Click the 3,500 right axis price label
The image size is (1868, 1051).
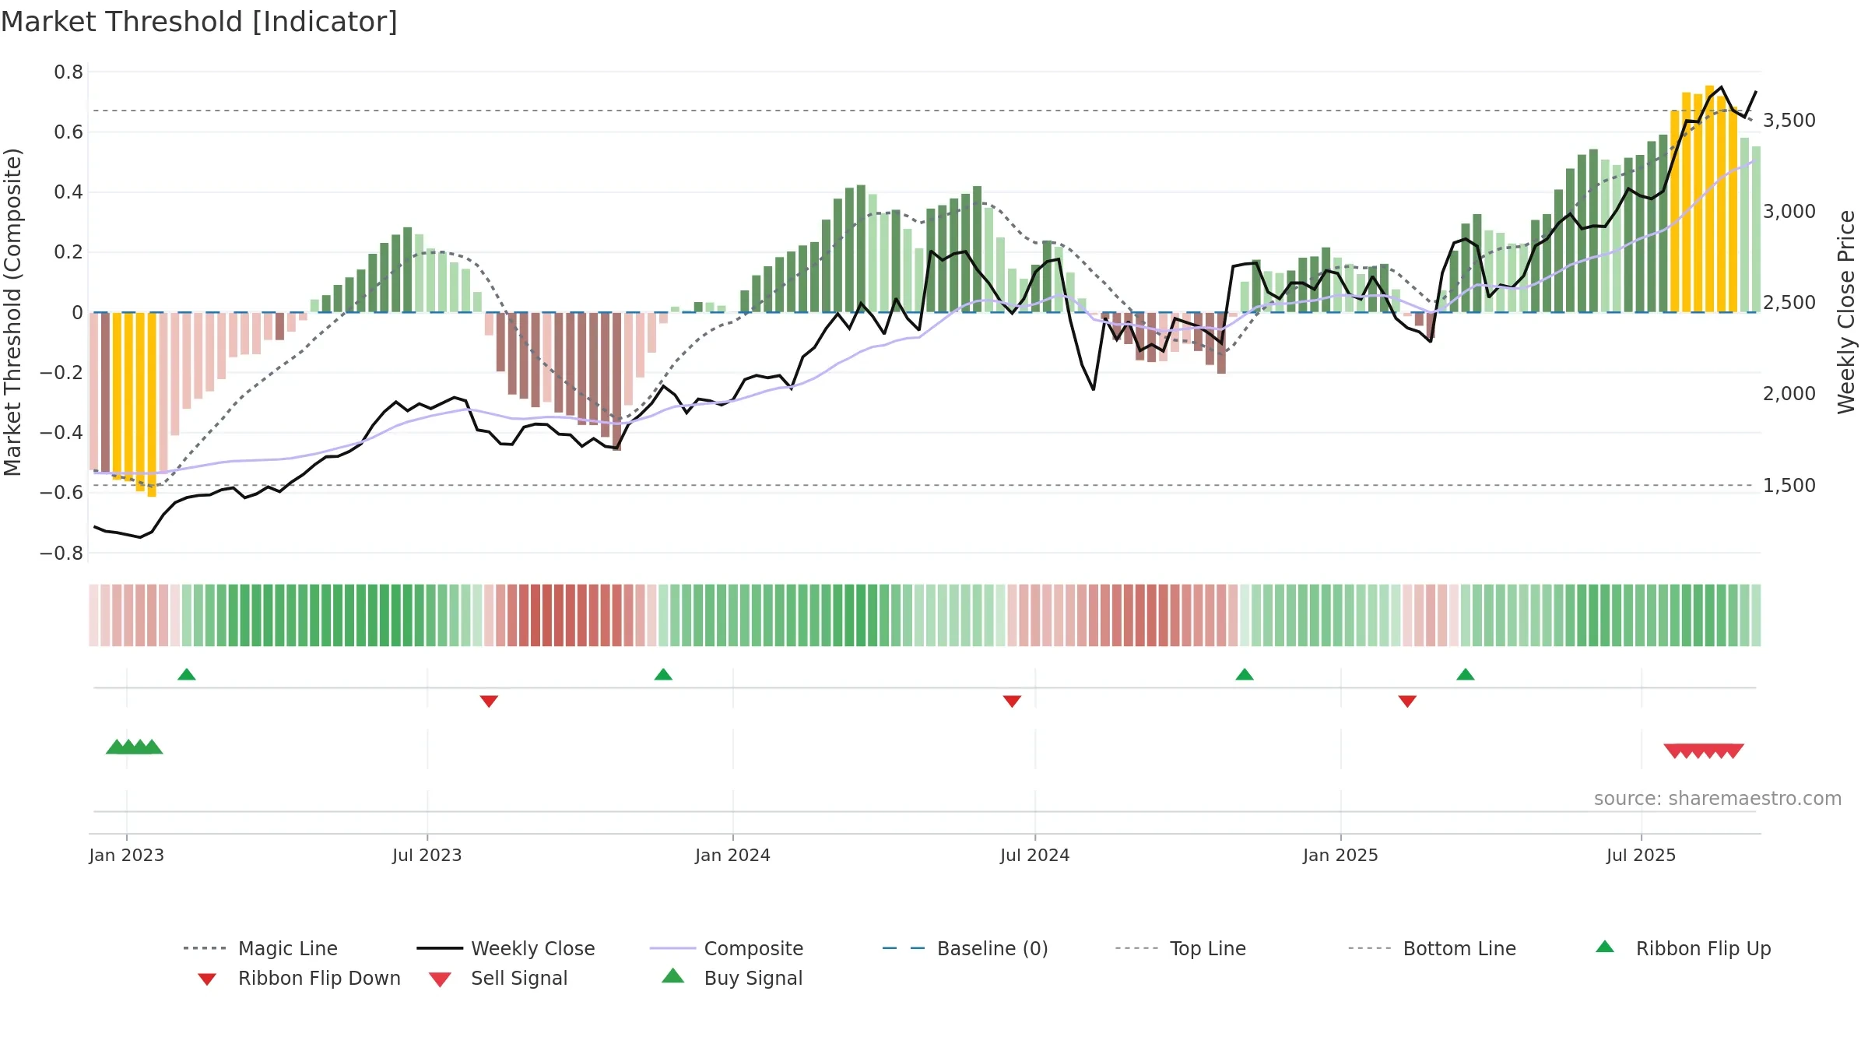pyautogui.click(x=1789, y=120)
